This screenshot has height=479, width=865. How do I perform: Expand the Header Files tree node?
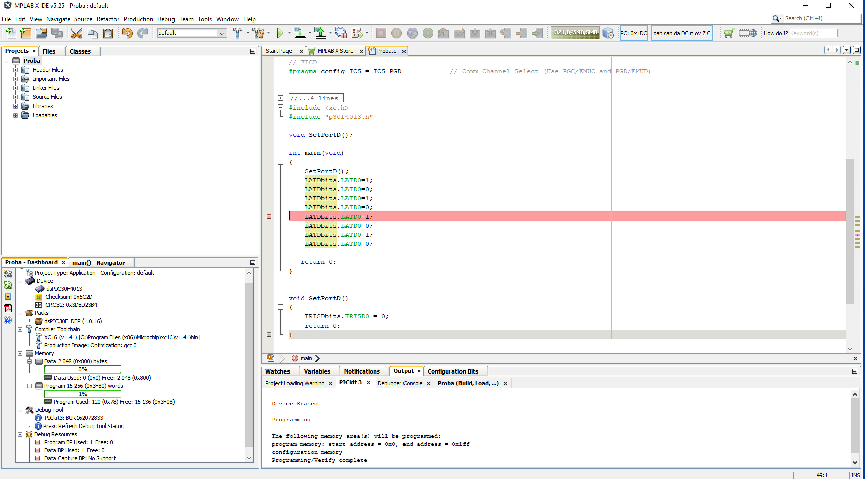pos(16,70)
